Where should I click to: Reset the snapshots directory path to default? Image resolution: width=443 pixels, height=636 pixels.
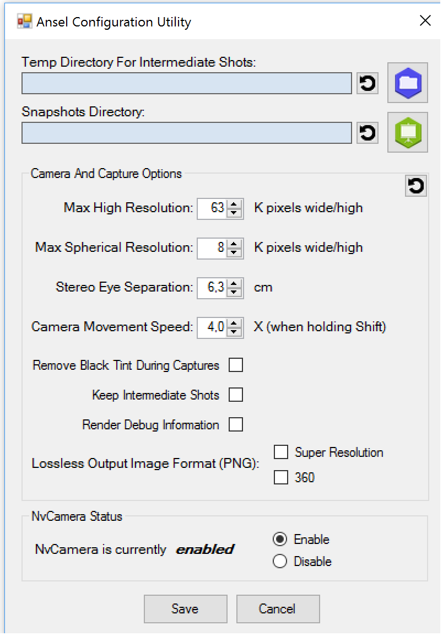coord(368,133)
